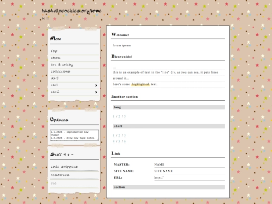
Task: Open page 4 under the short section
Action: pyautogui.click(x=114, y=142)
